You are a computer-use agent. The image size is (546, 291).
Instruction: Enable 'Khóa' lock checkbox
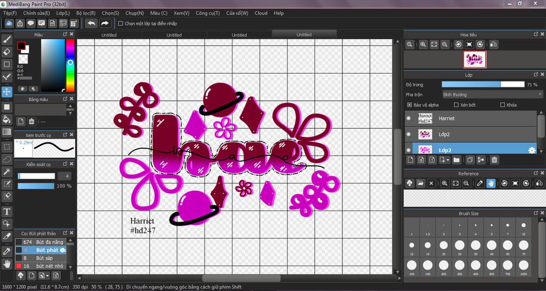[x=502, y=105]
